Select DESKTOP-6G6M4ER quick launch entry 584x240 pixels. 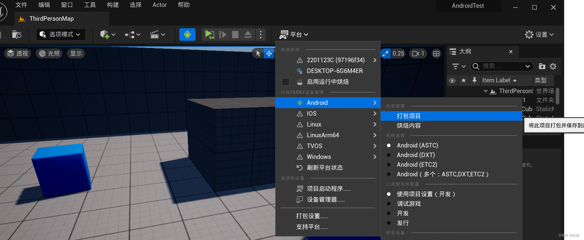click(x=328, y=71)
